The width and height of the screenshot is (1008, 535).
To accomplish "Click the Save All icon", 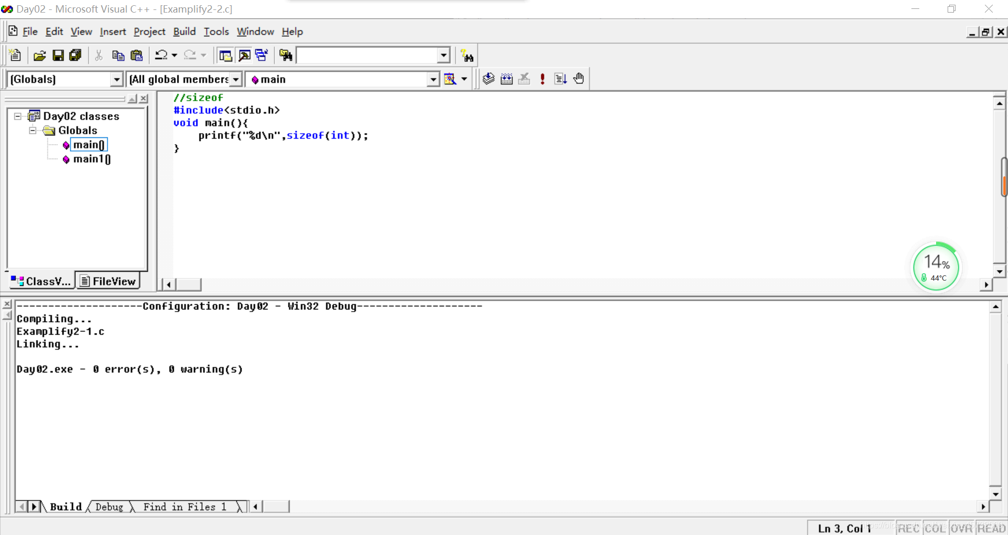I will [x=76, y=55].
